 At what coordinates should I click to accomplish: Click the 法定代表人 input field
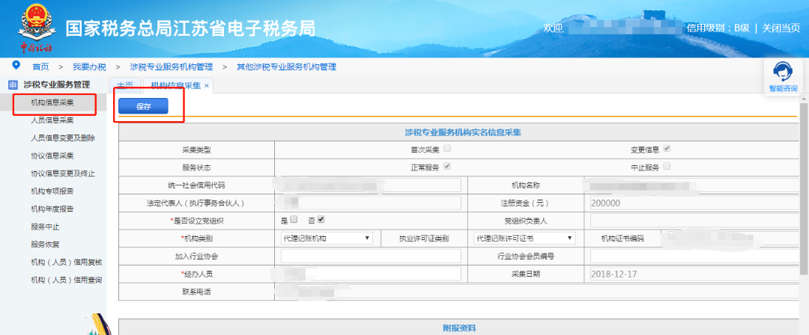371,203
